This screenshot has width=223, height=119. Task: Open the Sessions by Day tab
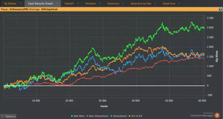(141, 3)
